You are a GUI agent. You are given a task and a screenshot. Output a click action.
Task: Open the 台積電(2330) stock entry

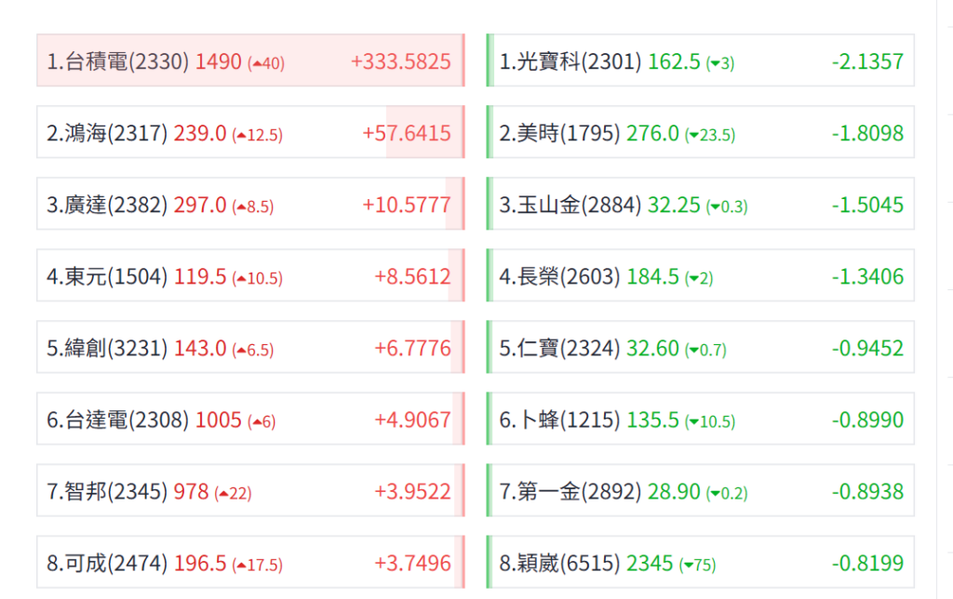[x=118, y=62]
